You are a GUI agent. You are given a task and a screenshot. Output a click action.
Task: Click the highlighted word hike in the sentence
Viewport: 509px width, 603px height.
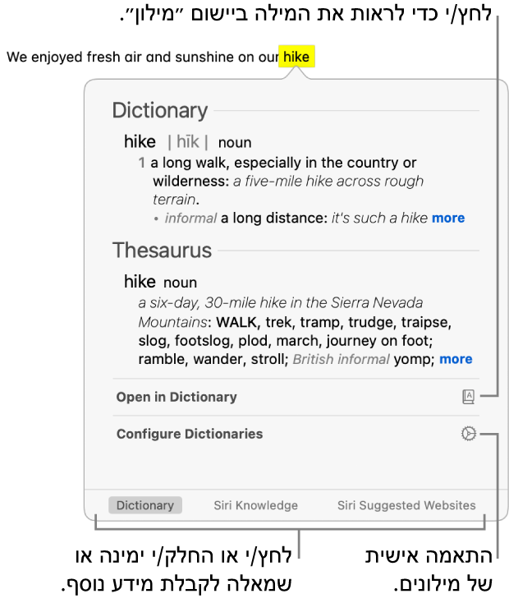point(296,58)
